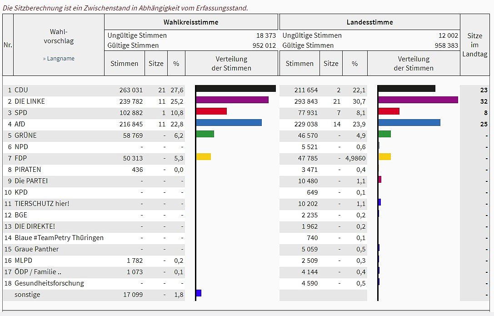Click FDP's yellow bar under Landesstimme
This screenshot has width=494, height=316.
point(384,157)
